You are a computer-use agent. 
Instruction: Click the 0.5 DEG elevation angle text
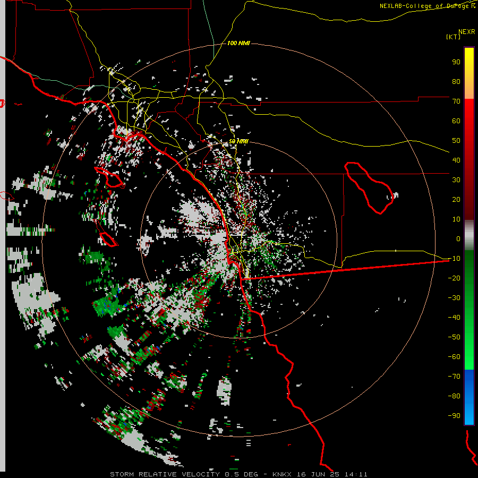pyautogui.click(x=241, y=474)
